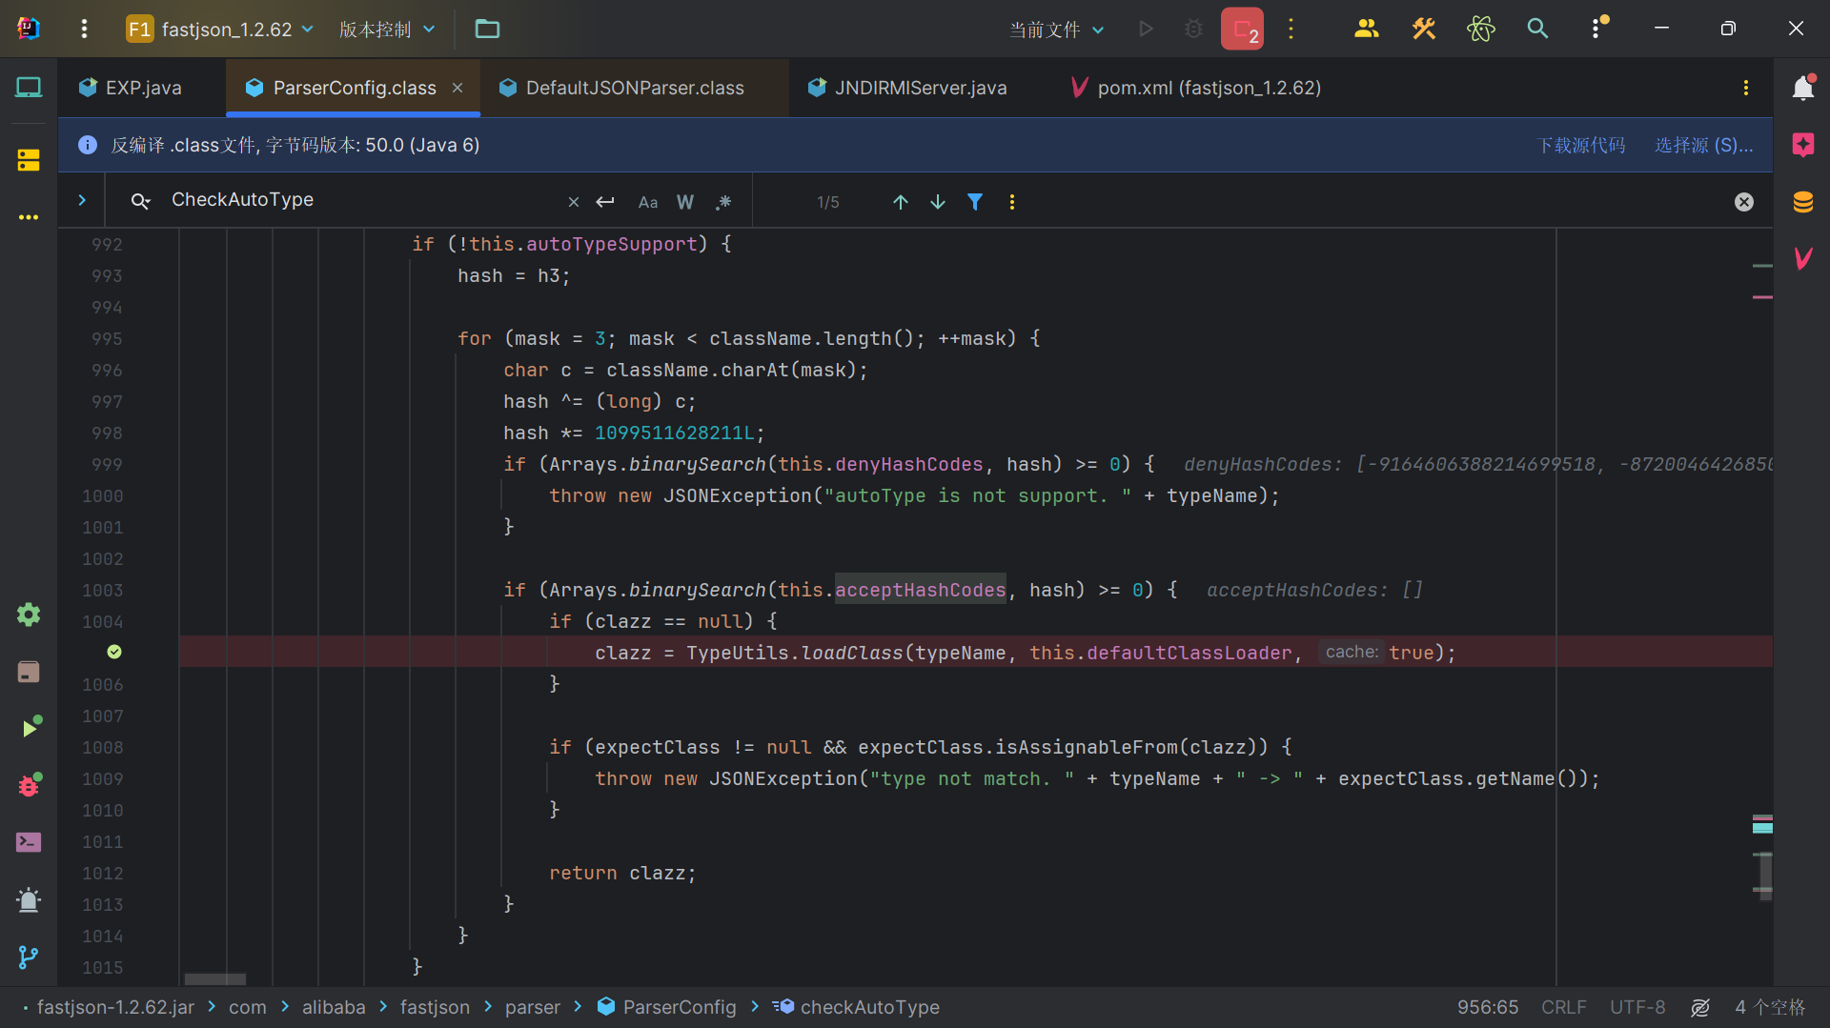Open AI Assistant pink icon on right sidebar
Viewport: 1830px width, 1028px height.
point(1802,145)
